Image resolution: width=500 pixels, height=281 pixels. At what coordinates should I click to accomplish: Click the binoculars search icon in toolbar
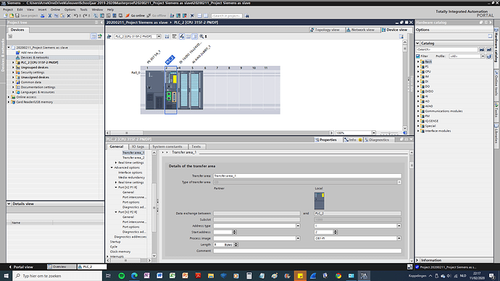pyautogui.click(x=247, y=16)
